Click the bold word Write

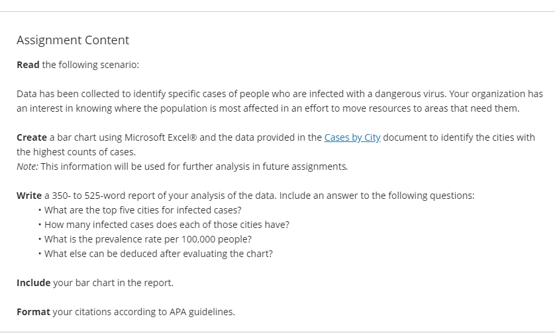[x=29, y=196]
